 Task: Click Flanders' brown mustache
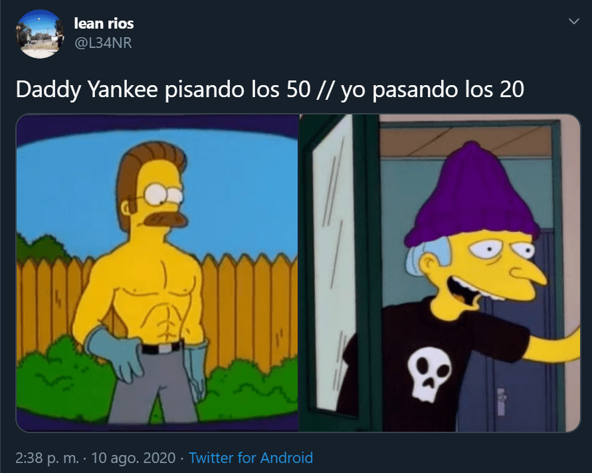coord(167,220)
